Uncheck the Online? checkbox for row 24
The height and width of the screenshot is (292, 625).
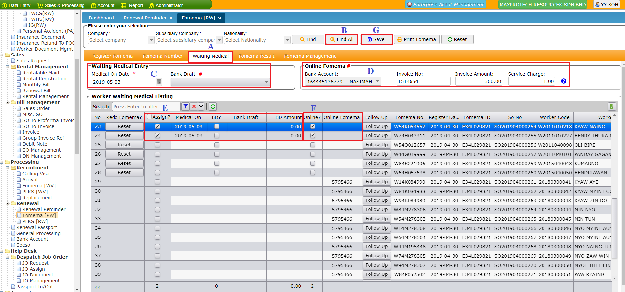coord(312,135)
